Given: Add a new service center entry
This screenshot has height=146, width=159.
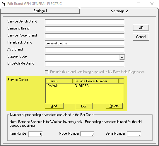Looking at the screenshot, I should pos(54,106).
